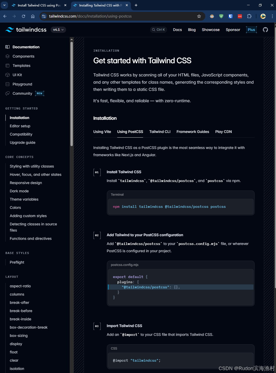276x373 pixels.
Task: Bookmark this page with star icon
Action: [x=199, y=16]
